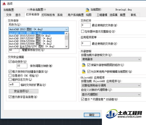Viewport: 146px width, 125px height.
Task: Click the AutoCAD logo icon in title bar
Action: 4,4
